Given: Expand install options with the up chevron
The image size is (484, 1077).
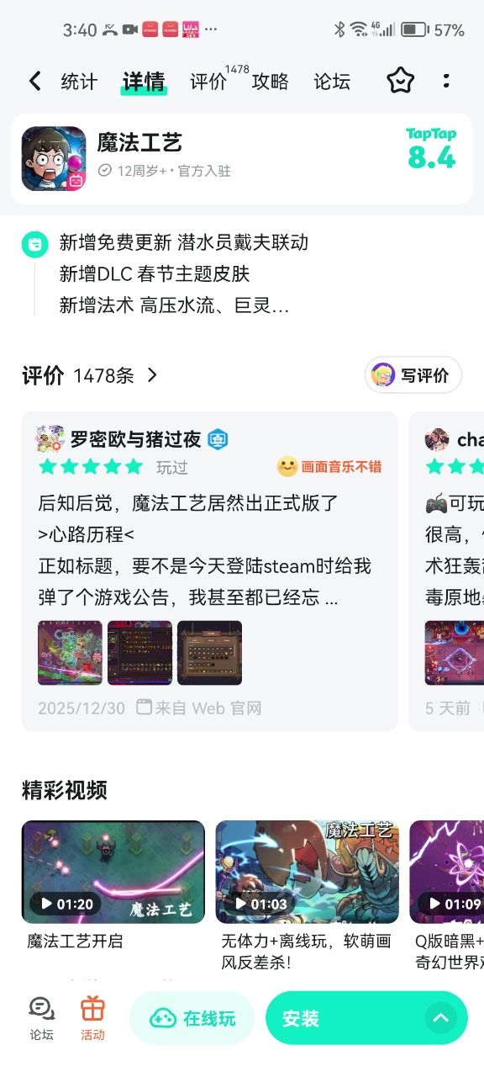Looking at the screenshot, I should (440, 1018).
